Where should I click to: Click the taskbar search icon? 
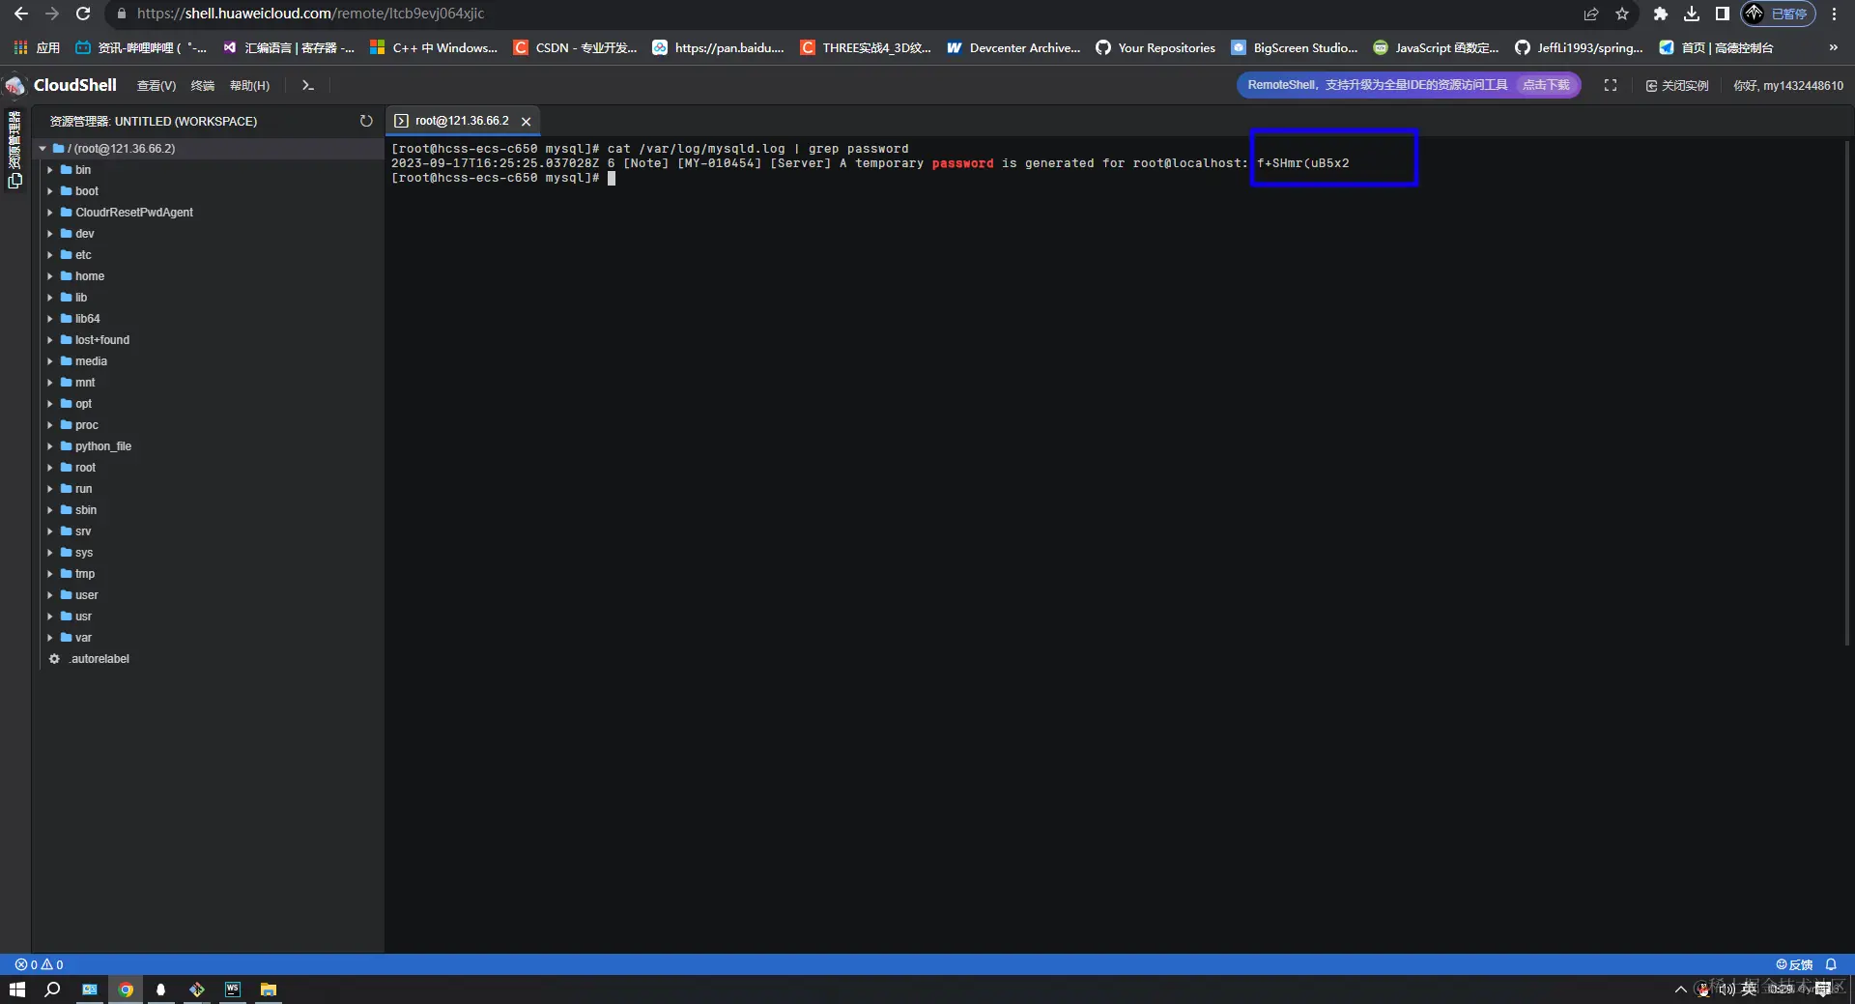(53, 990)
